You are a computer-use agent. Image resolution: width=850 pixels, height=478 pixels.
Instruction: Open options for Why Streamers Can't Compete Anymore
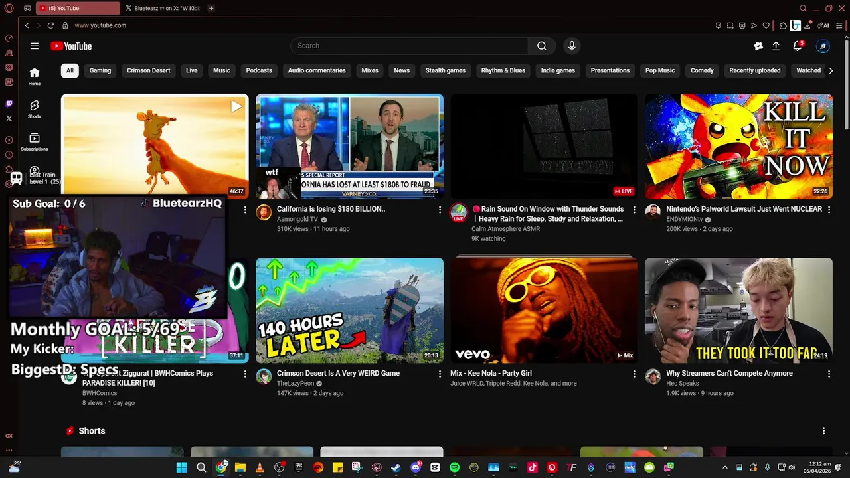pos(829,374)
